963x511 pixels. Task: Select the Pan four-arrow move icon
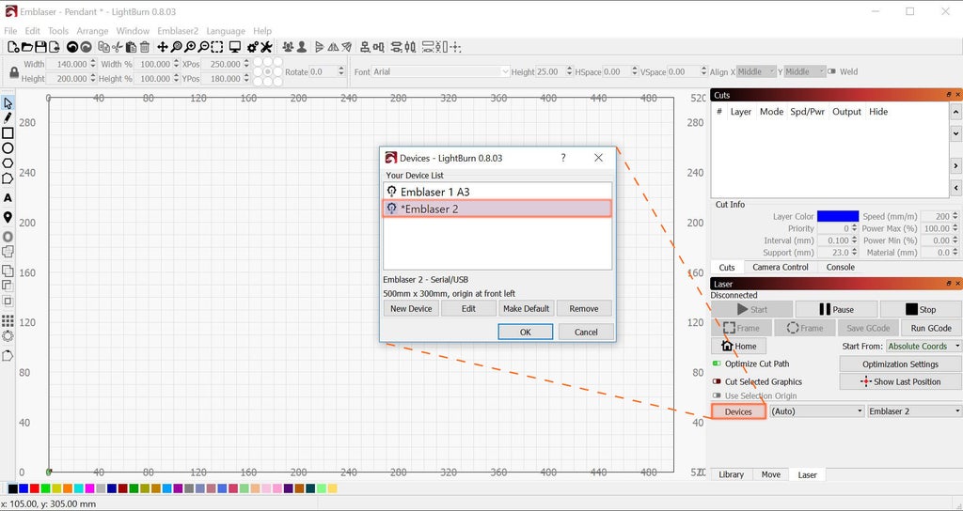(163, 47)
